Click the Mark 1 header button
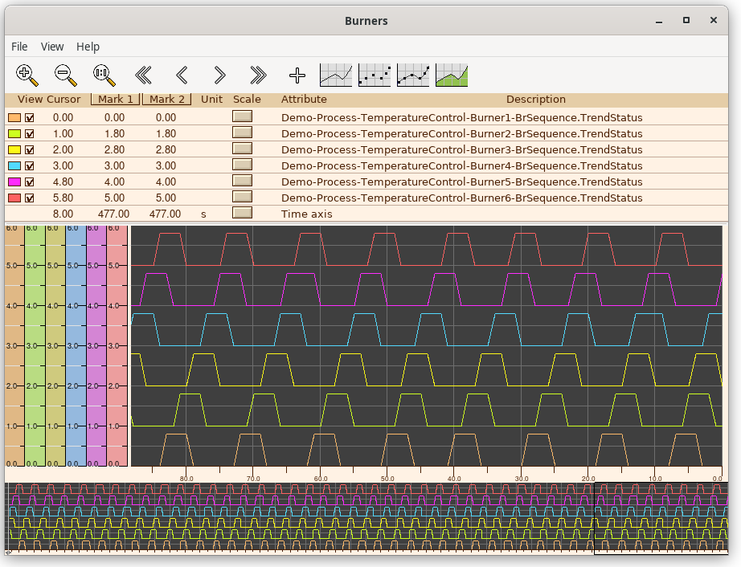Screen dimensions: 741x567 tap(115, 99)
